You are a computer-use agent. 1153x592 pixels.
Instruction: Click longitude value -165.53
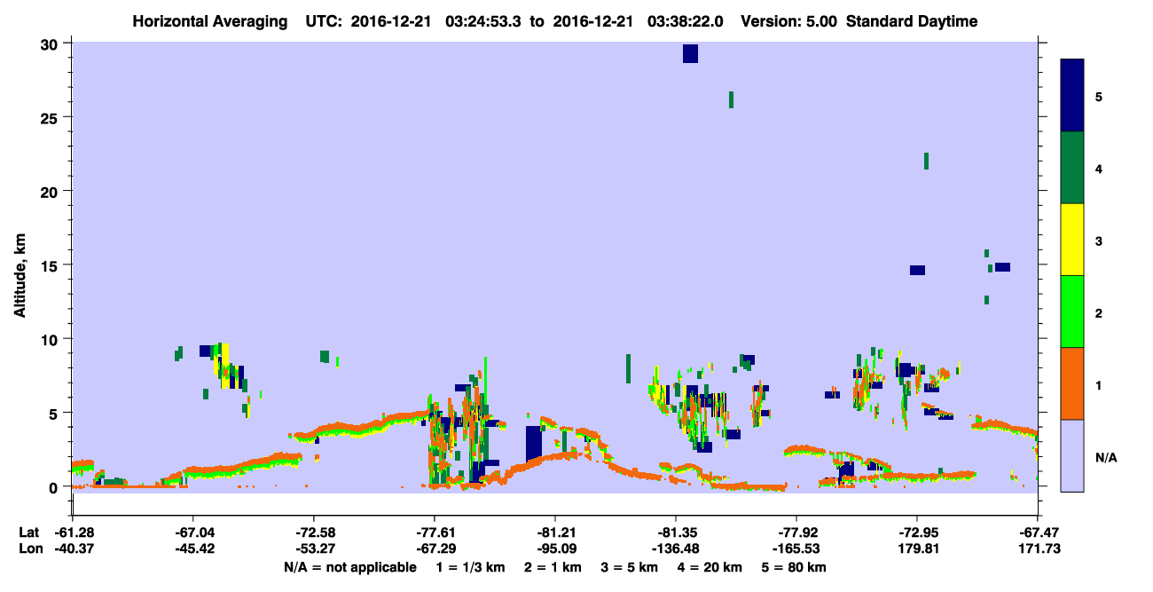(796, 549)
